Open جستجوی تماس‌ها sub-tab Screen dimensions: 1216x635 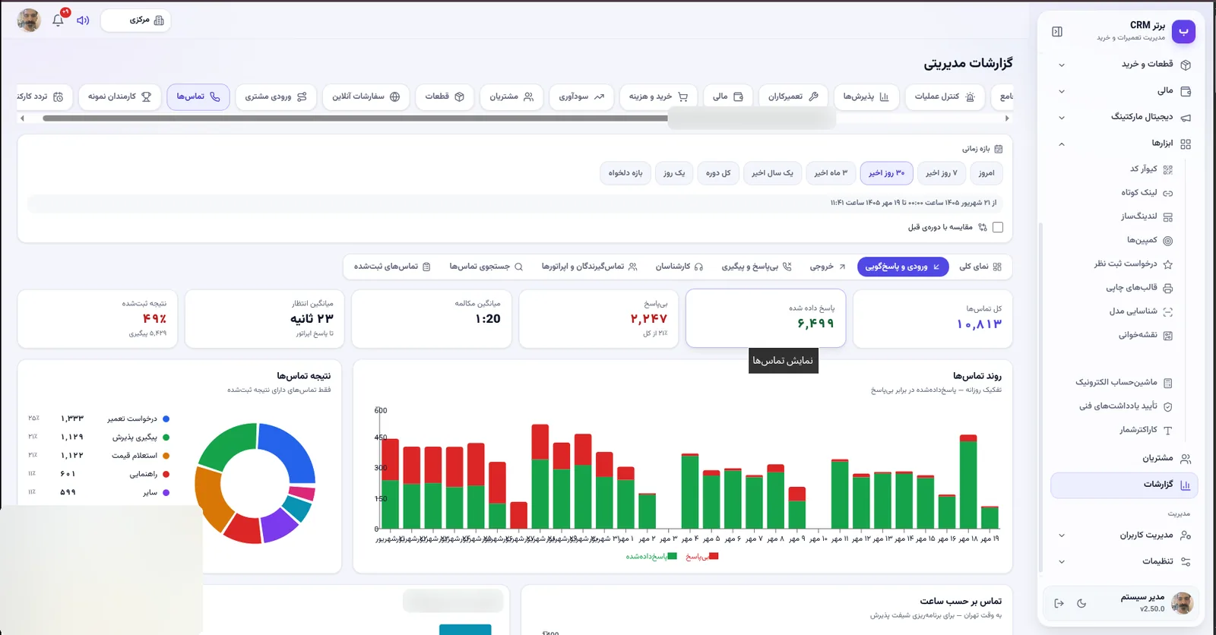pyautogui.click(x=486, y=267)
